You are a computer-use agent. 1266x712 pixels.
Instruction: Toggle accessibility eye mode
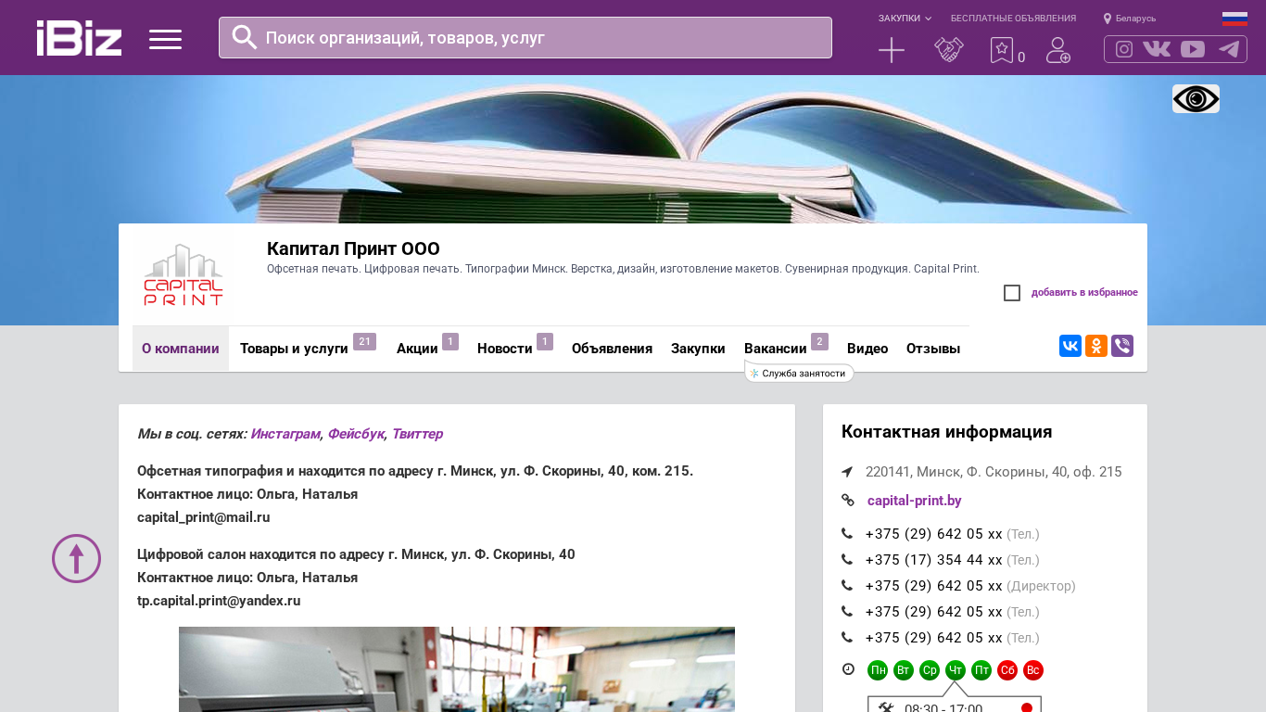point(1196,98)
